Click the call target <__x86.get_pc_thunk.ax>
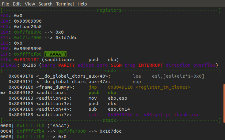This screenshot has height=140, width=225. (167, 115)
